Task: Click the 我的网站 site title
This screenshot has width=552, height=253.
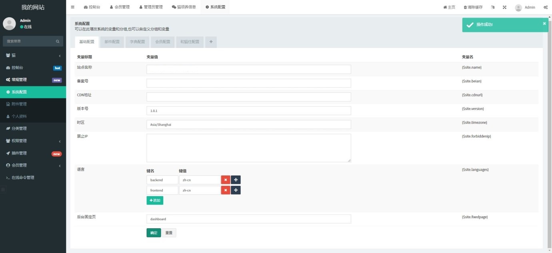Action: (33, 7)
